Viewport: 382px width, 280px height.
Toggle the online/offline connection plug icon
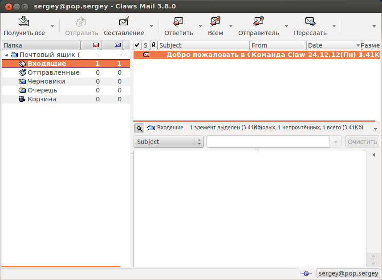coord(306,273)
